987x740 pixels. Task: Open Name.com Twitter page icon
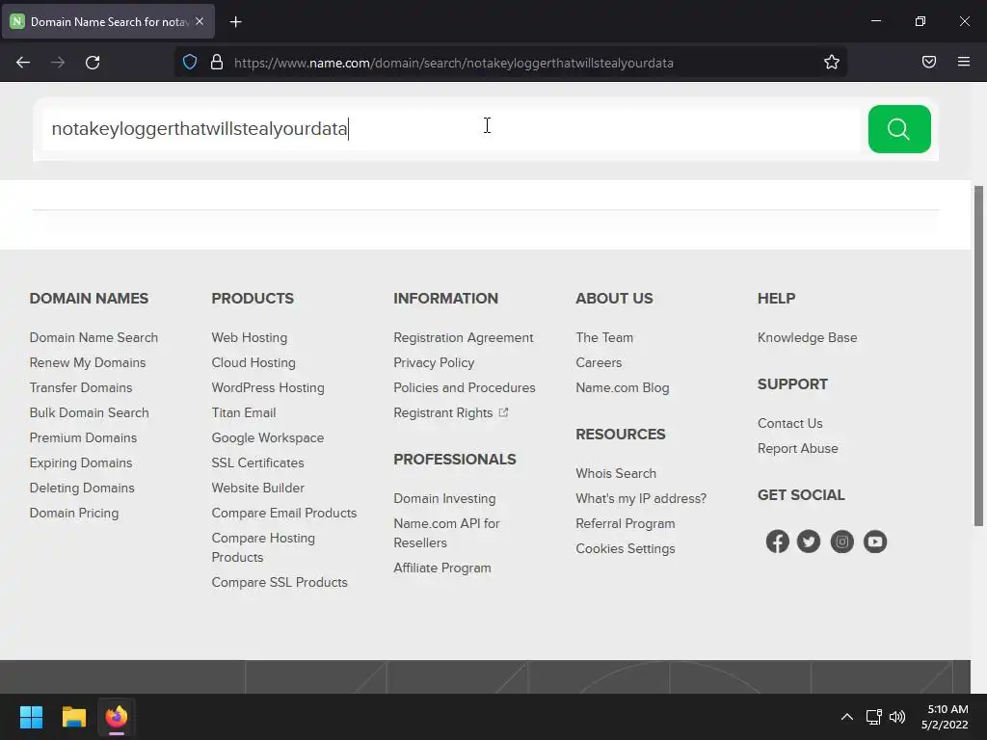click(809, 542)
